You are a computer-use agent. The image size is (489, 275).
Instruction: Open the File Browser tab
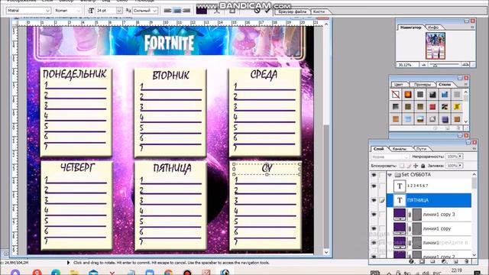292,11
